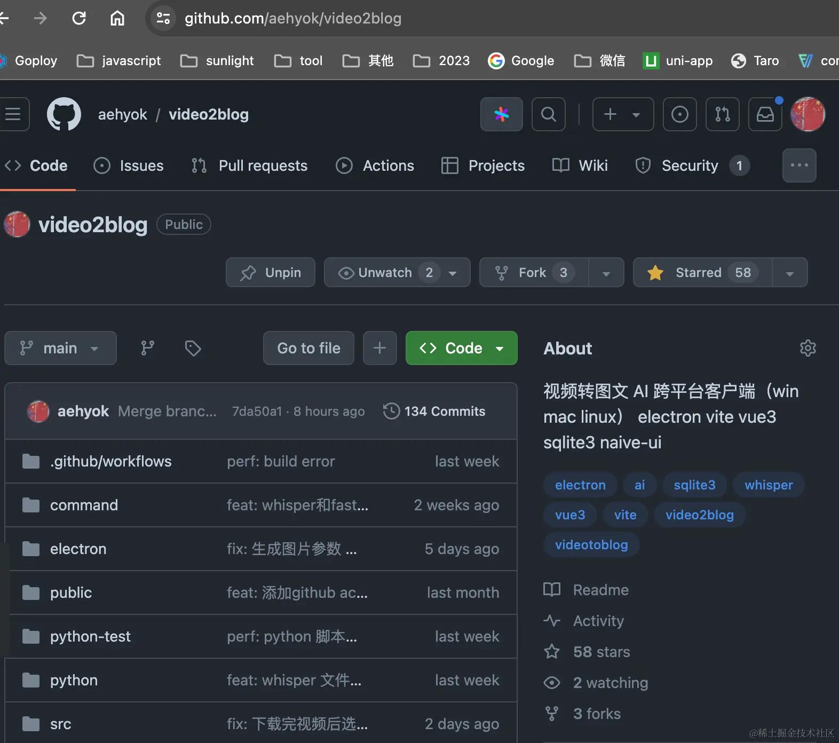Open commit hash 7da50a1

(x=257, y=411)
